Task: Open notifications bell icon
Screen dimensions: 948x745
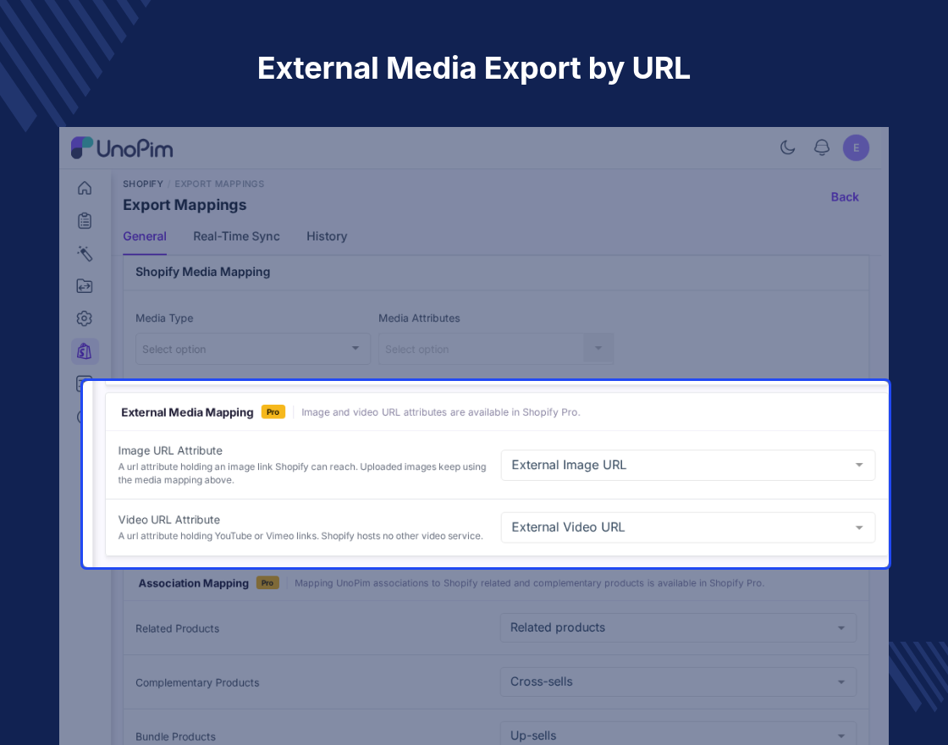Action: pyautogui.click(x=822, y=147)
